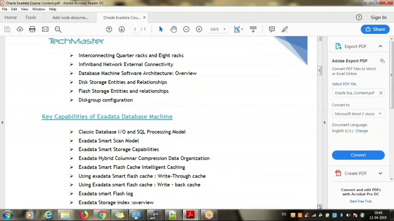
Task: Open Internet Explorer from the taskbar
Action: tap(48, 215)
